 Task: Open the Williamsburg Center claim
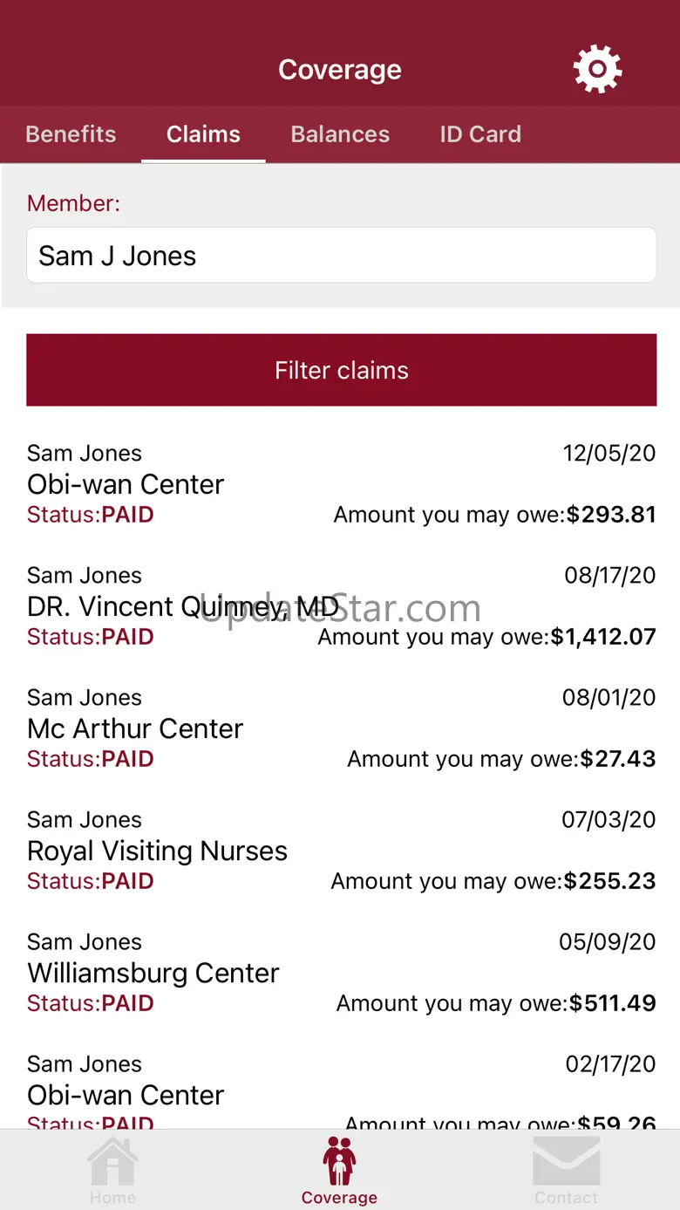(x=341, y=972)
